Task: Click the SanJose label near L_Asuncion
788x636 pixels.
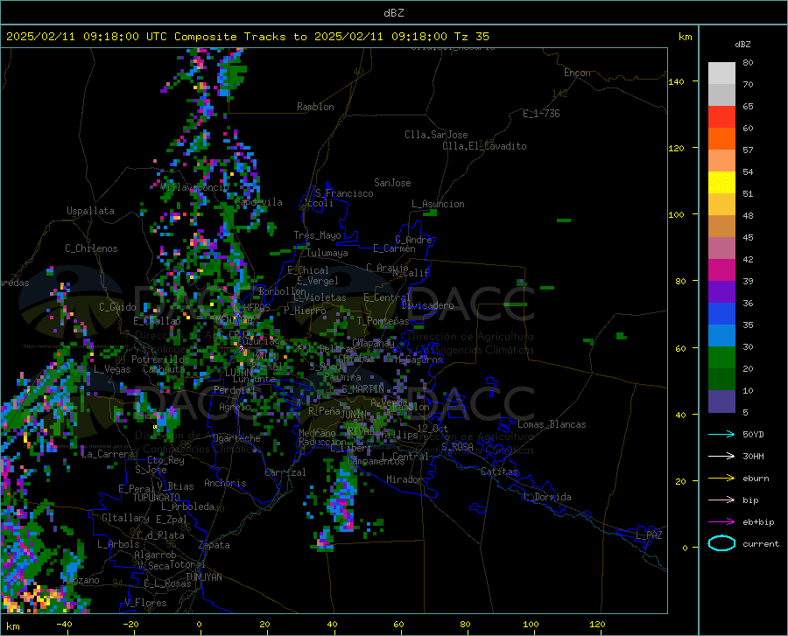Action: click(x=392, y=183)
